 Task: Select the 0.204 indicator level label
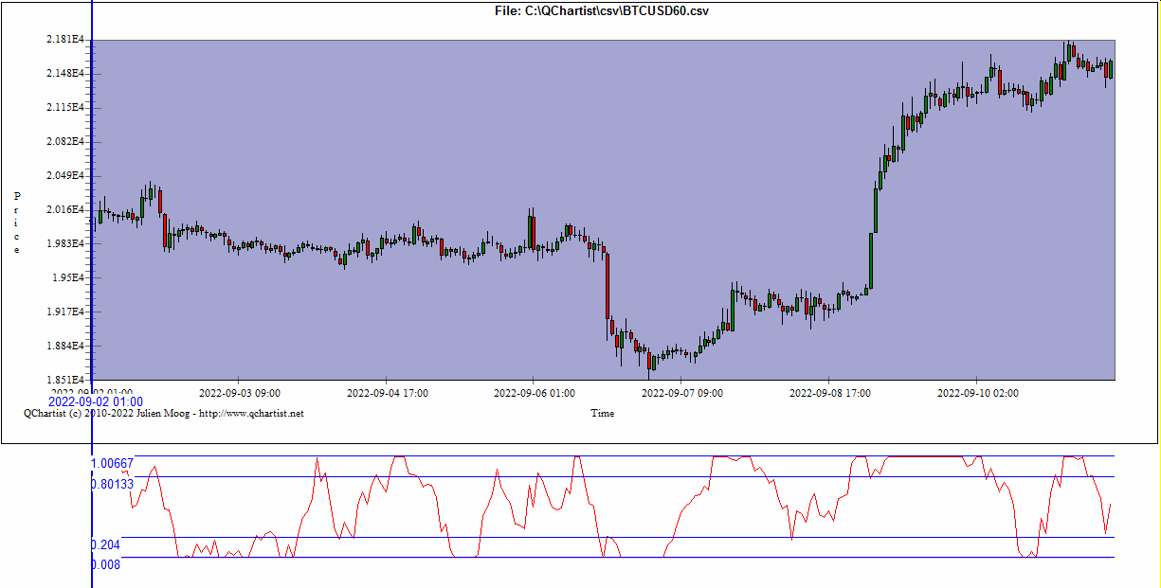[x=105, y=544]
